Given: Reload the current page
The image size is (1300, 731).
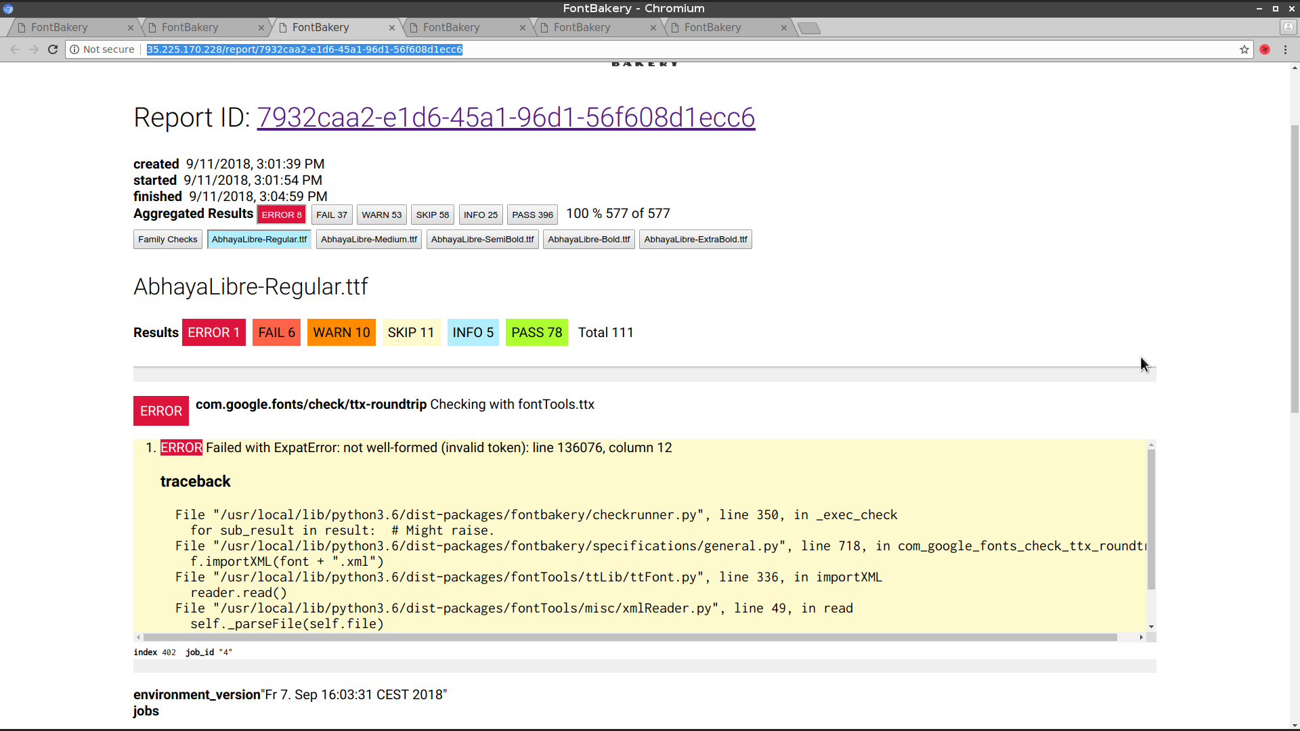Looking at the screenshot, I should click(x=52, y=49).
